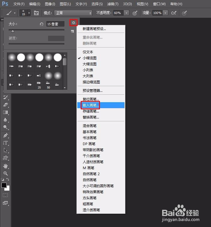Select the Custom Shape tool
211x227 pixels.
tap(5, 158)
